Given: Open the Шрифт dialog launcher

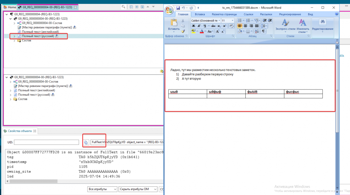Looking at the screenshot, I should point(233,36).
